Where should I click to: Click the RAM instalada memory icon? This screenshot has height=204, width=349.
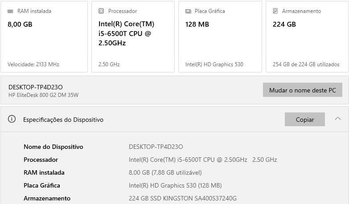[x=10, y=11]
